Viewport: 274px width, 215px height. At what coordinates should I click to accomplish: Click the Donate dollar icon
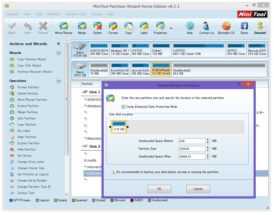point(260,28)
